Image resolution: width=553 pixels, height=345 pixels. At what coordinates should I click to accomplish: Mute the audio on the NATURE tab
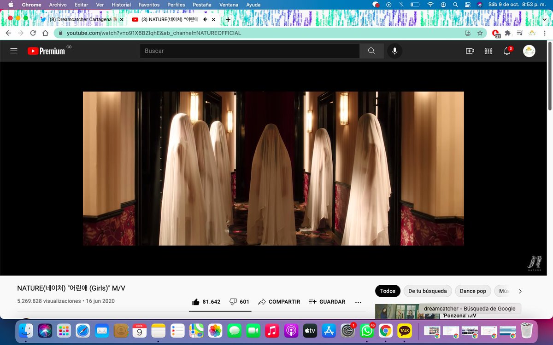tap(205, 20)
